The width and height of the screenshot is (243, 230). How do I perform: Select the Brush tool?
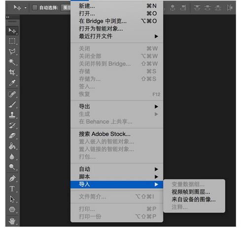tap(12, 105)
